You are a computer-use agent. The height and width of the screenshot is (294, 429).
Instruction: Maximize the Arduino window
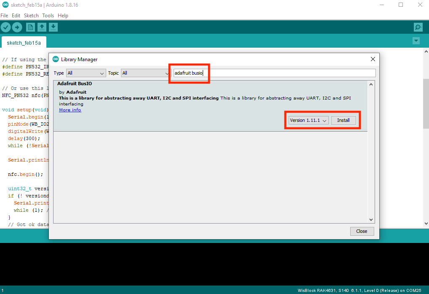(x=401, y=5)
